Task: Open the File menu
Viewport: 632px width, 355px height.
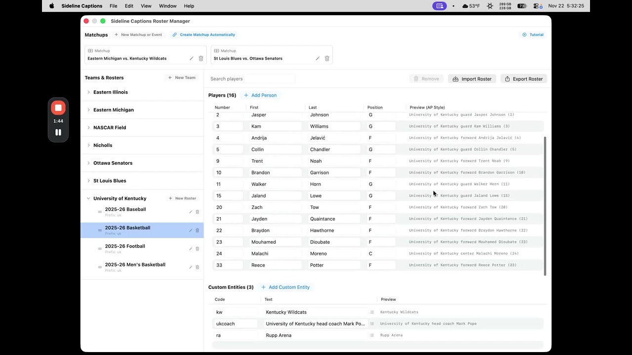Action: point(114,6)
